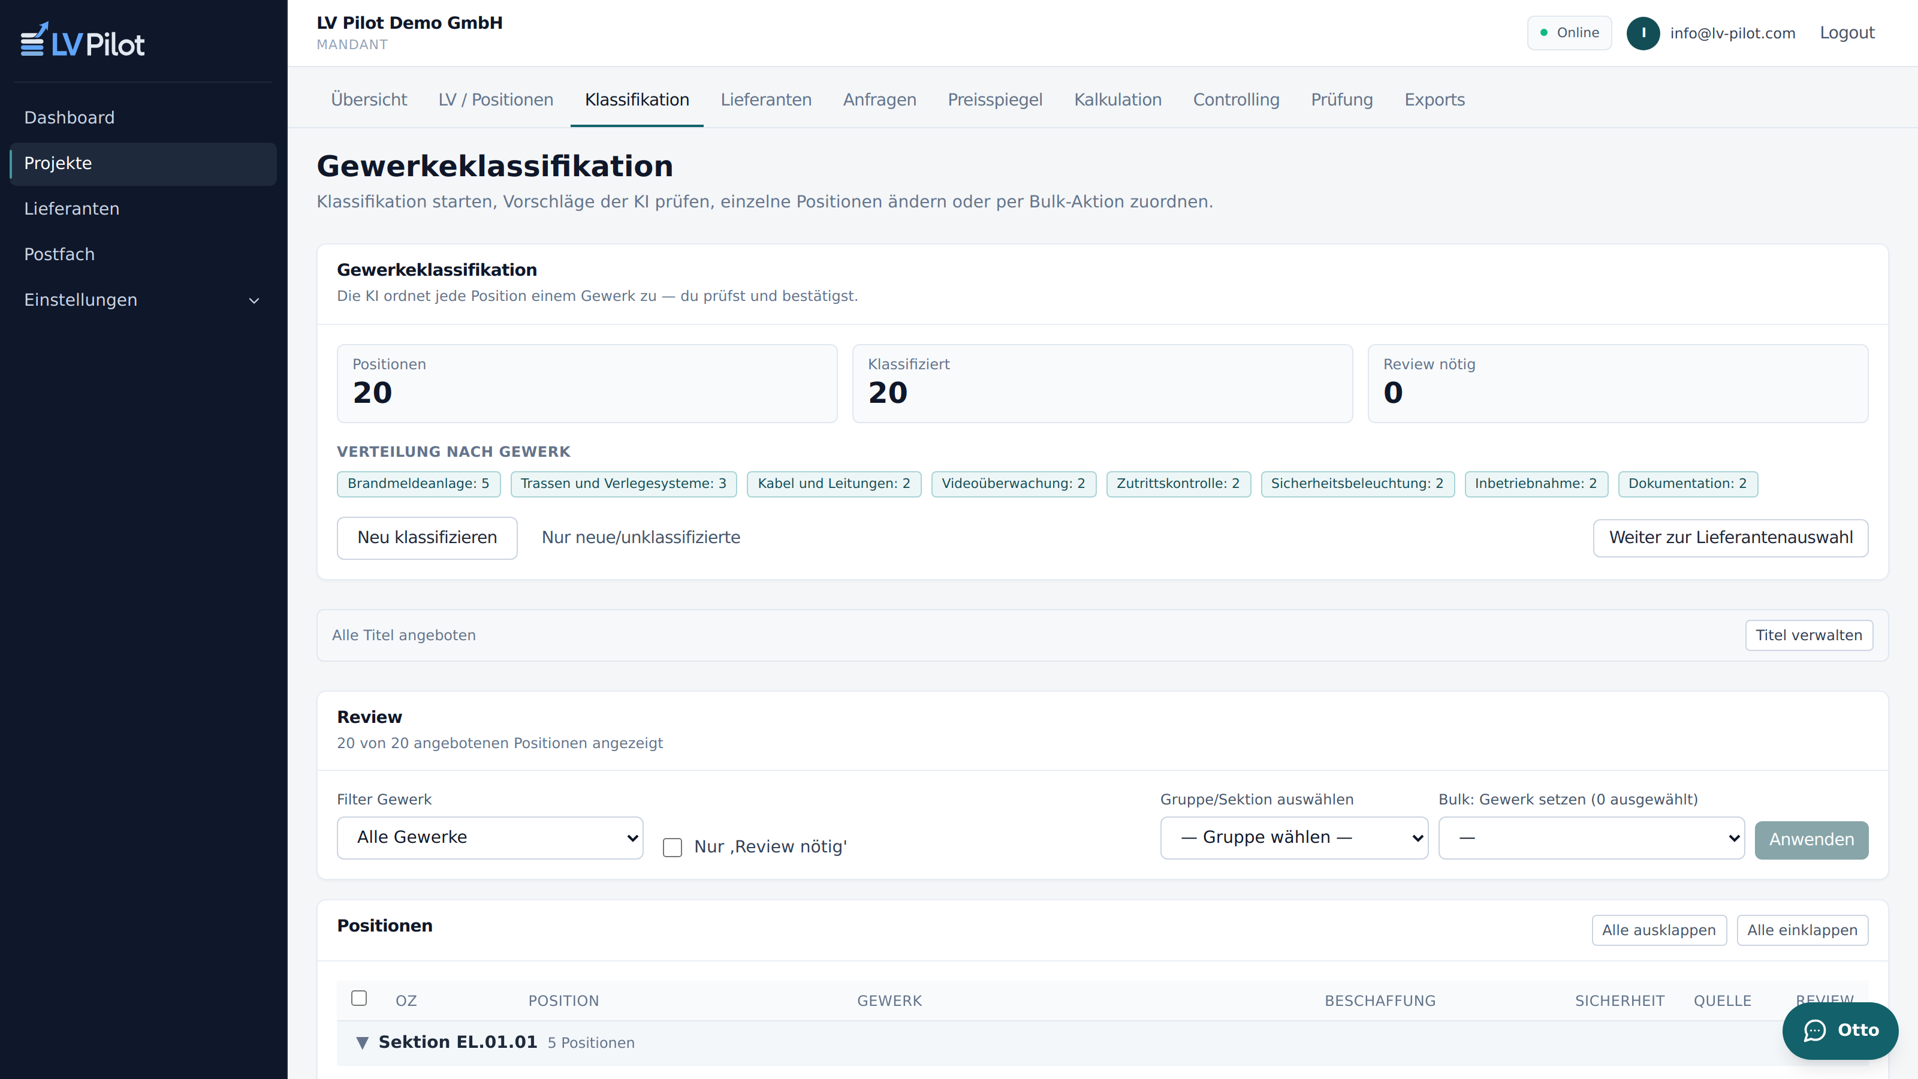Click the GEWERK column header
The image size is (1918, 1079).
[889, 1001]
